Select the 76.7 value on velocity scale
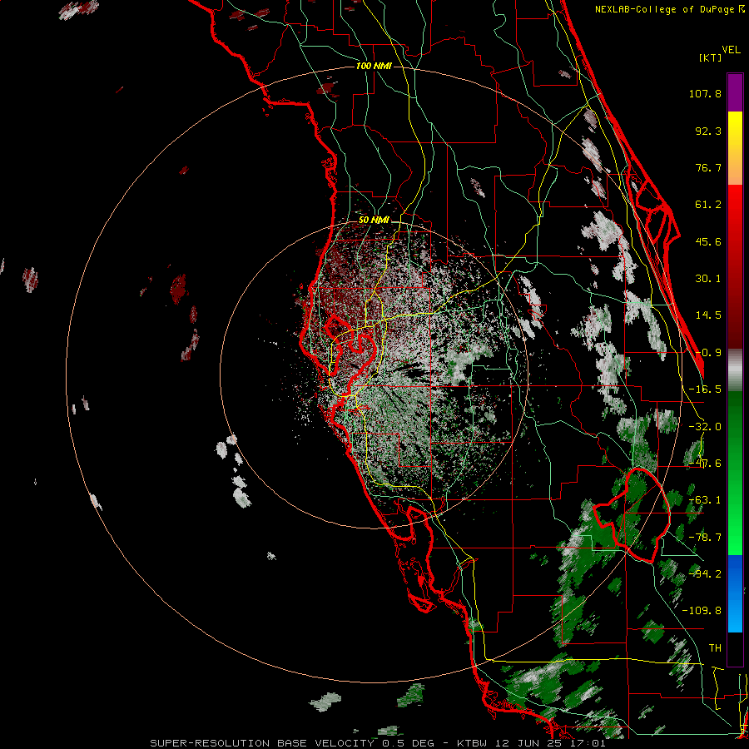749x749 pixels. 708,167
